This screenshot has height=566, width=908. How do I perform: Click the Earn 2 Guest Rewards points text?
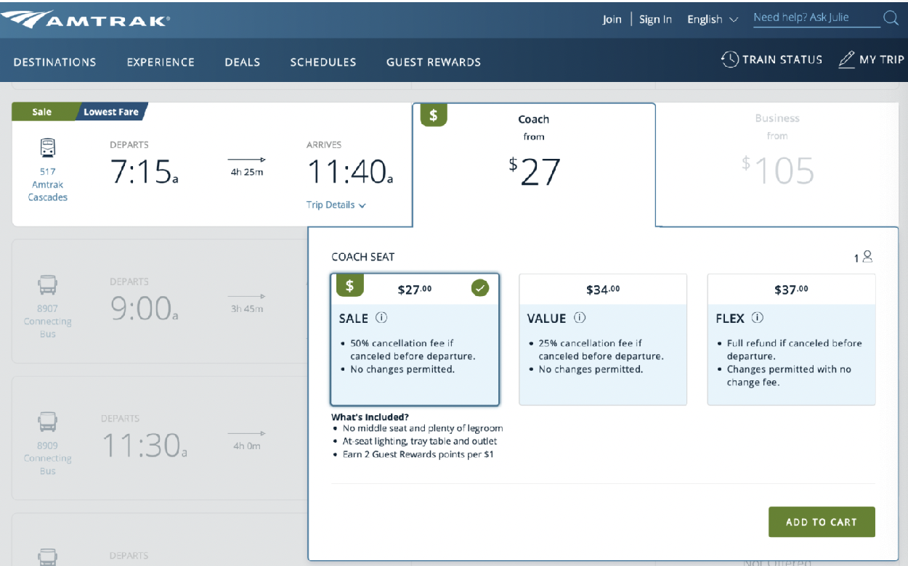420,454
